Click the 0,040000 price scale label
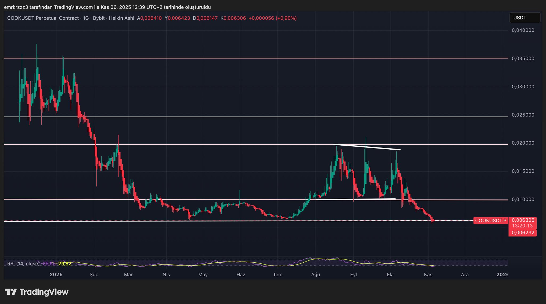This screenshot has width=546, height=304. click(x=523, y=30)
